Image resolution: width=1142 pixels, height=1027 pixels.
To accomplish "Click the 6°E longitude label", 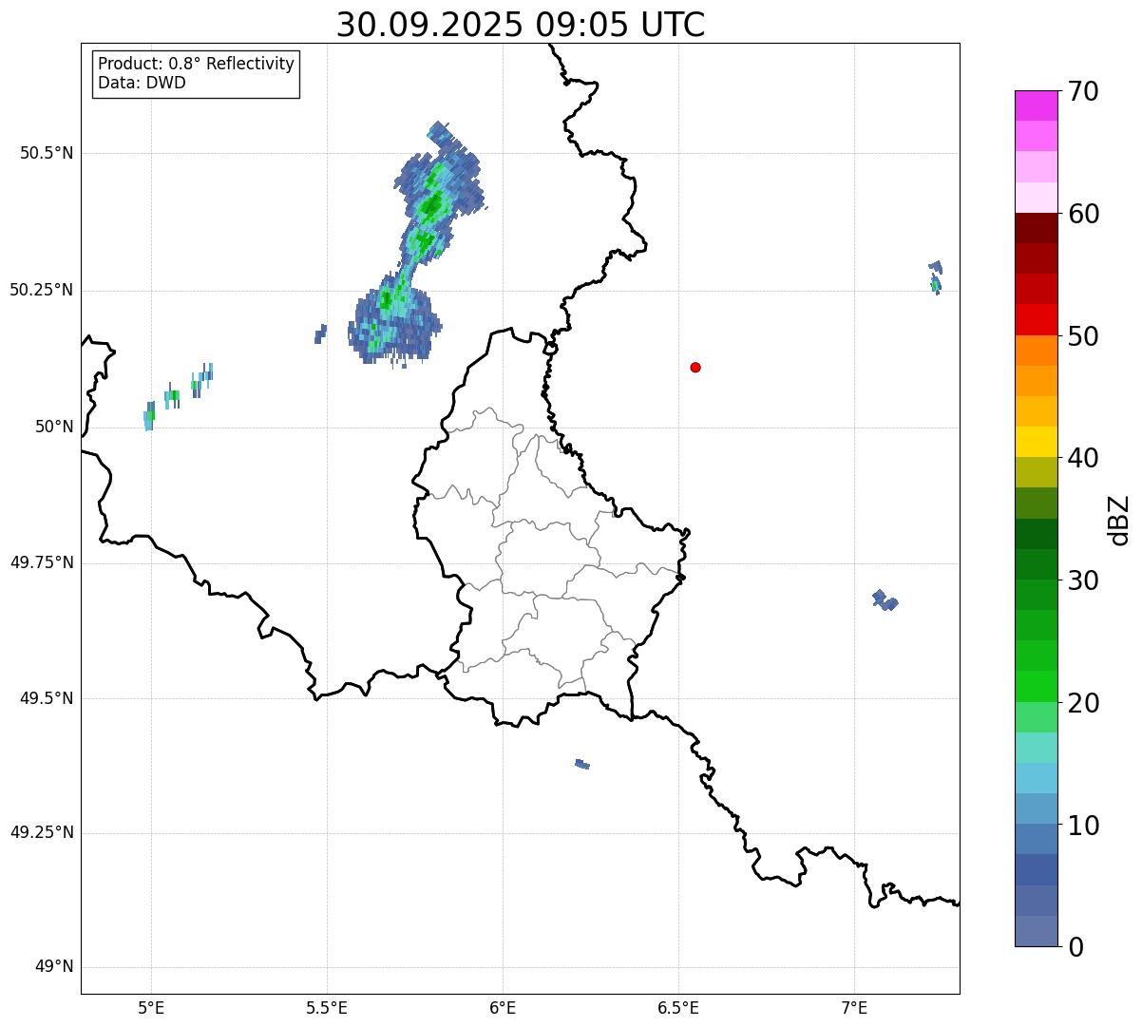I will click(x=503, y=1007).
